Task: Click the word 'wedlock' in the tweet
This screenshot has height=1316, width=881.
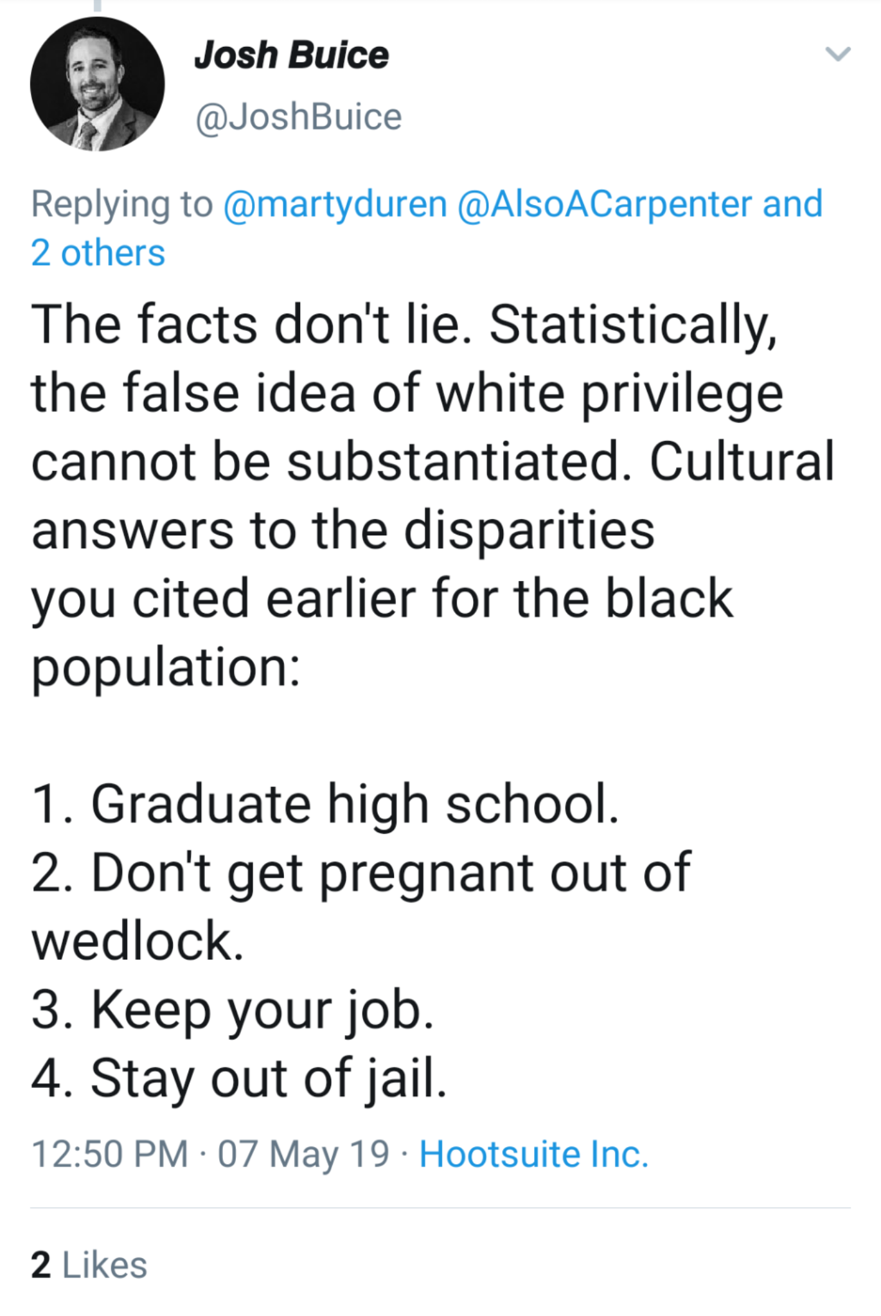Action: (137, 941)
